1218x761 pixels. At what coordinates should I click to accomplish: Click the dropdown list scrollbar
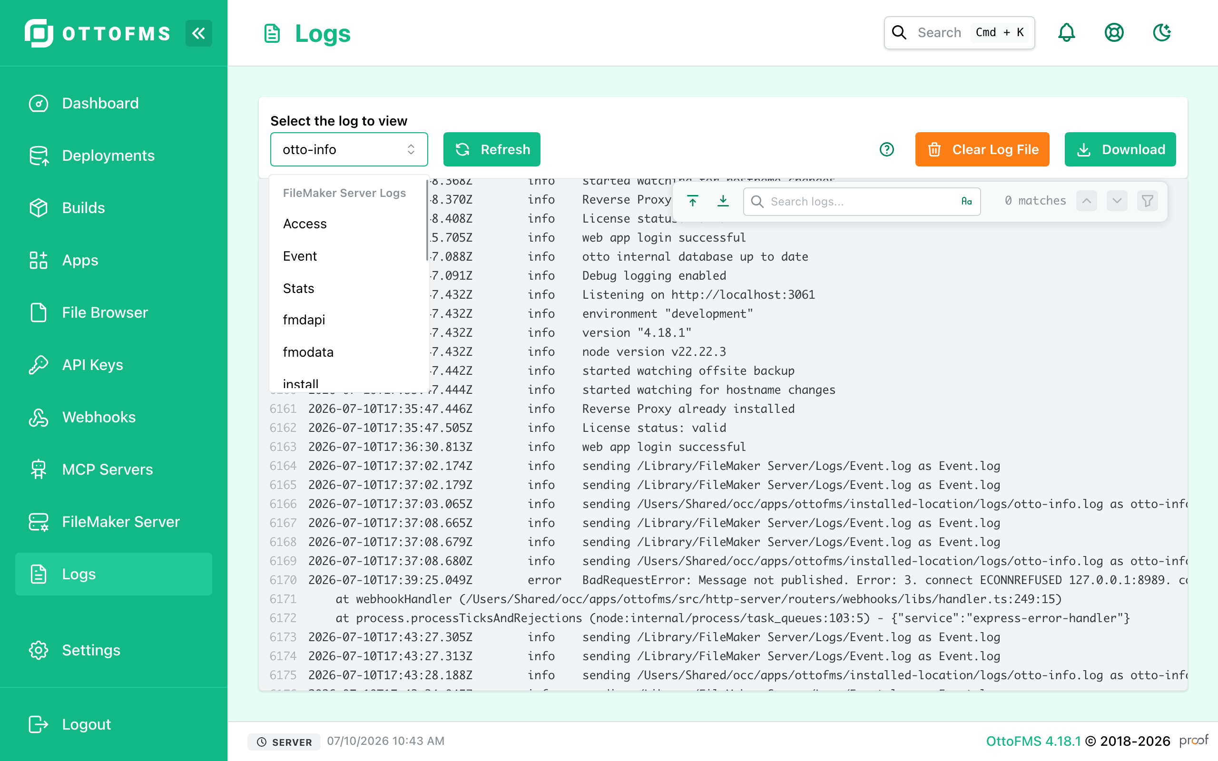pyautogui.click(x=427, y=220)
